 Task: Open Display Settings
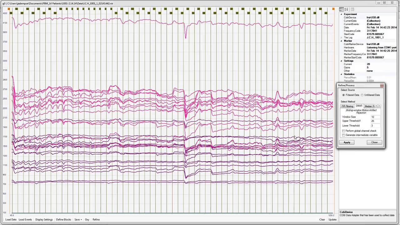click(44, 220)
